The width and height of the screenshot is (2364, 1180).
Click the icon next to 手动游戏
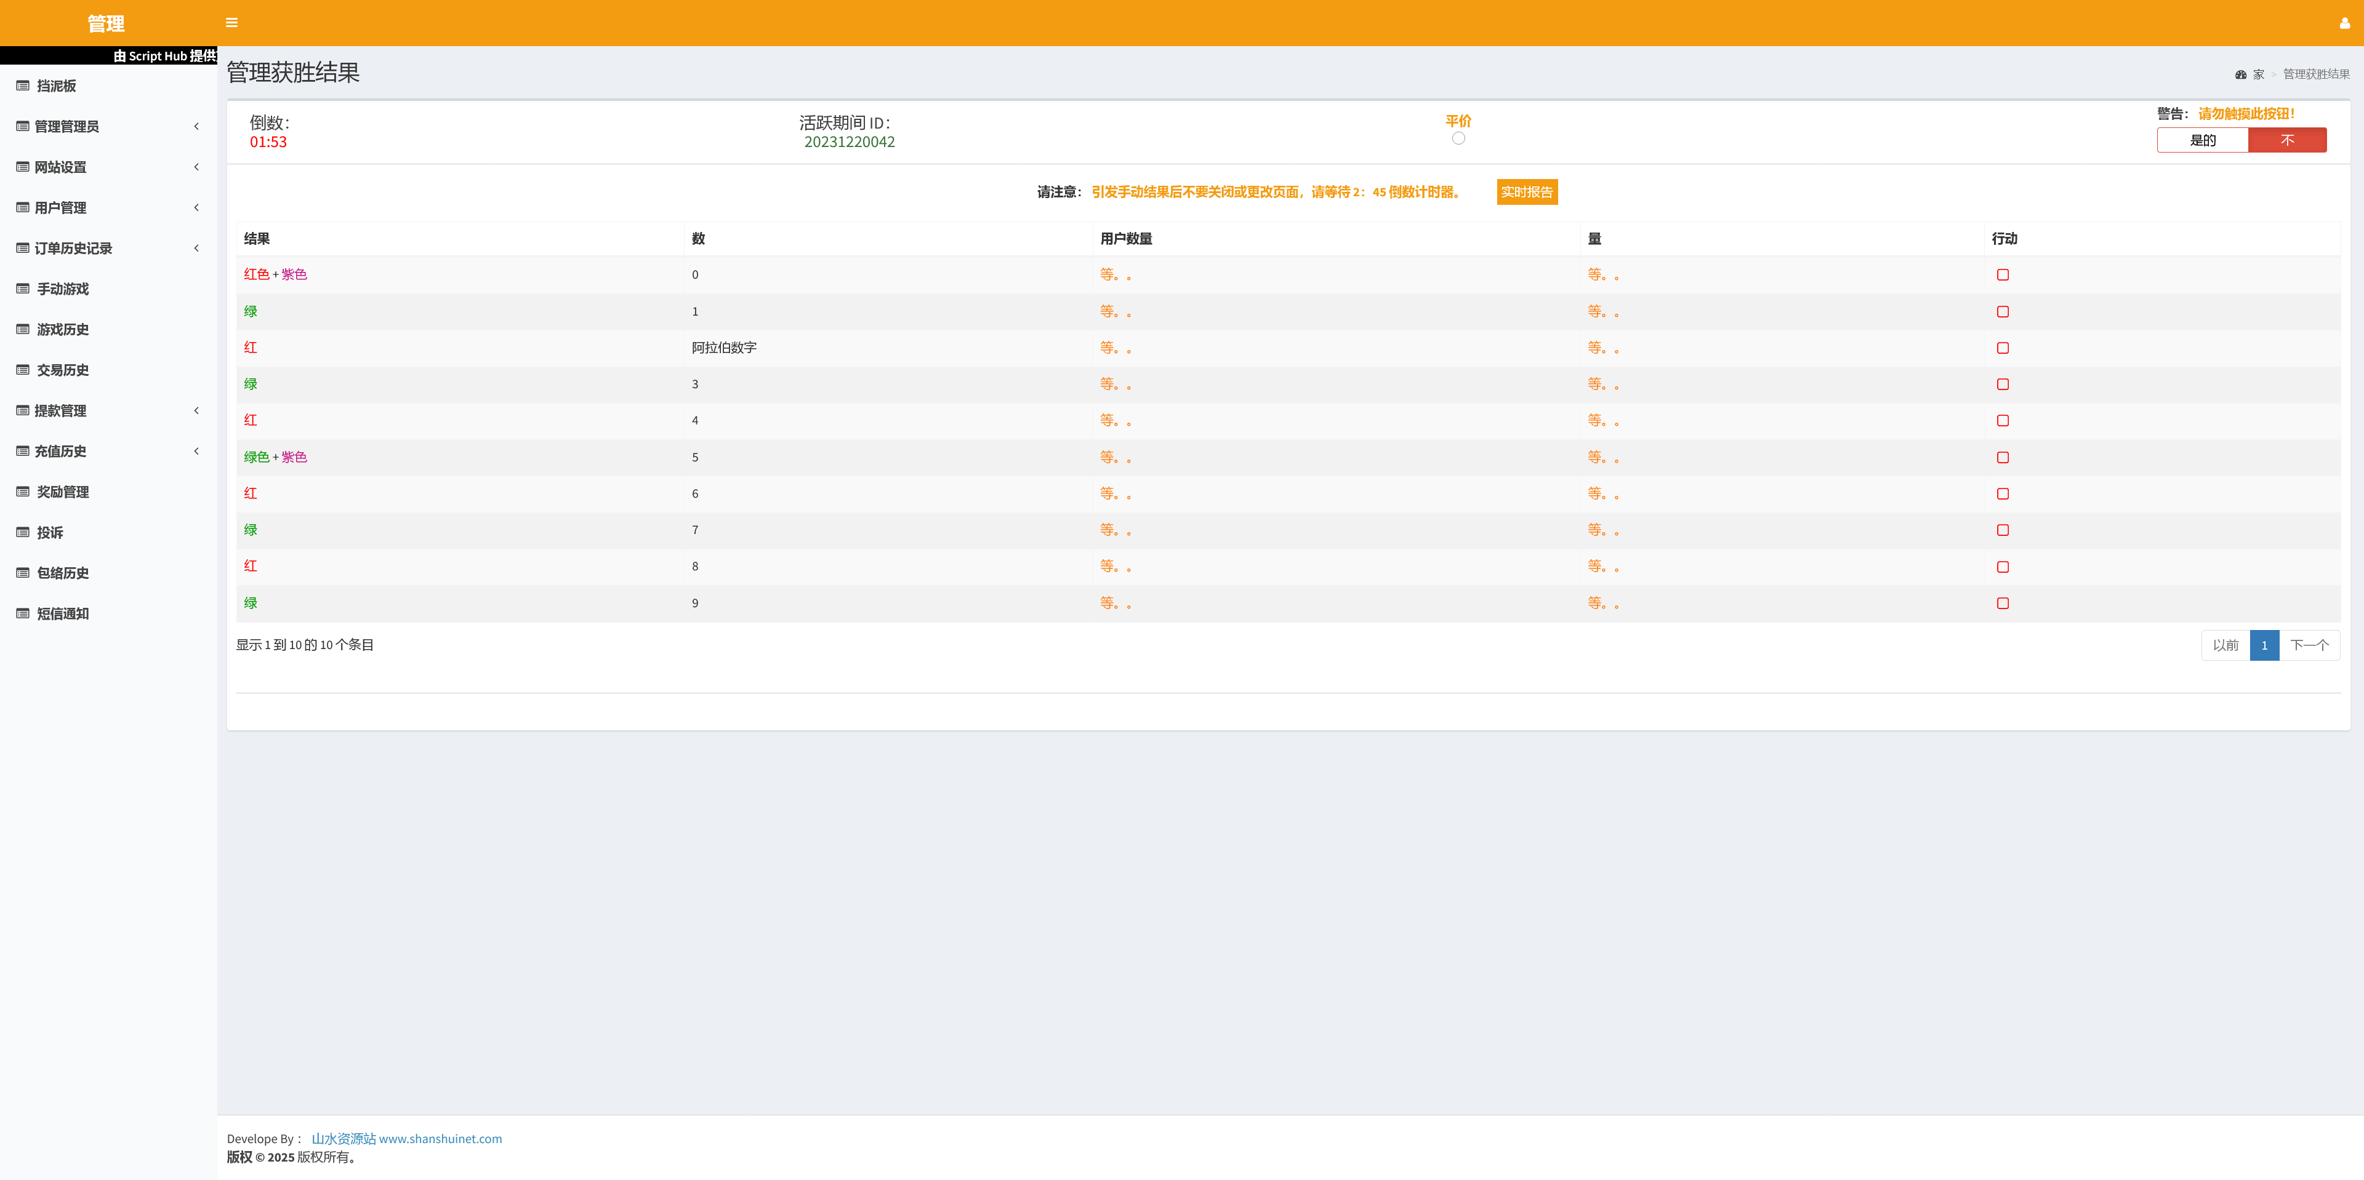point(23,289)
